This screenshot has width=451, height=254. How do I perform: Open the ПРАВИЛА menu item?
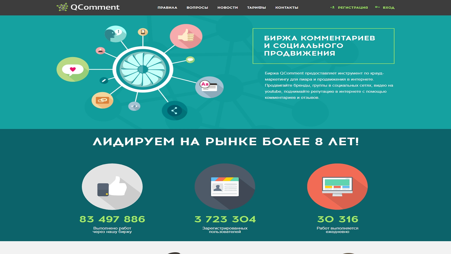click(167, 8)
